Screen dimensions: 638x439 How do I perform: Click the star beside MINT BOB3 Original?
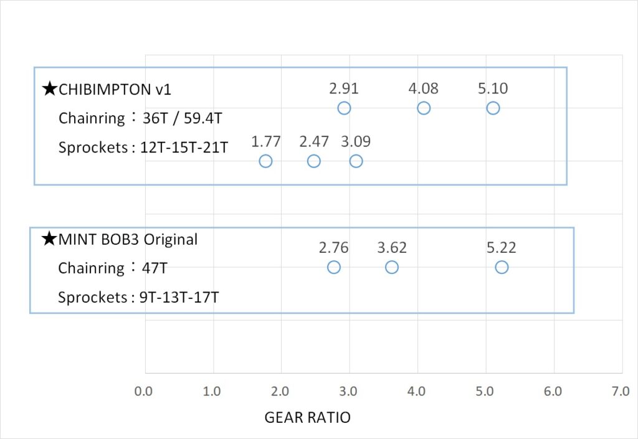(x=49, y=239)
